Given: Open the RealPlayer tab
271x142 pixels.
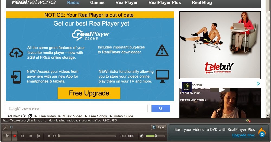Looking at the screenshot, I should coord(127,3).
